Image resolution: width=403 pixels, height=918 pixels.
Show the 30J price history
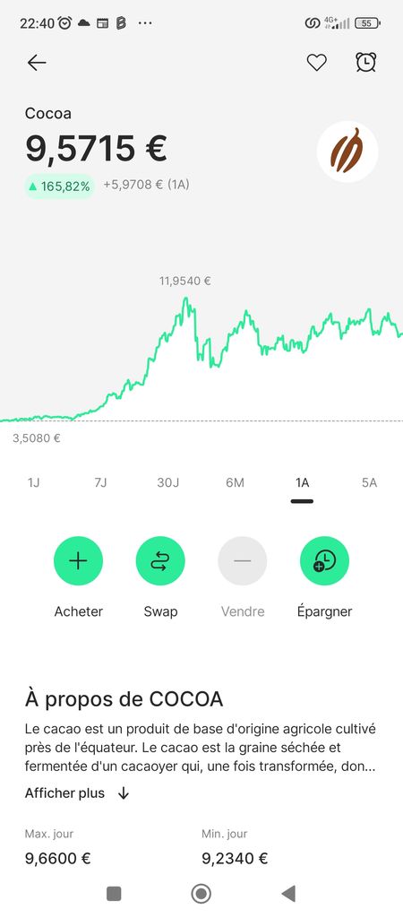tap(167, 483)
